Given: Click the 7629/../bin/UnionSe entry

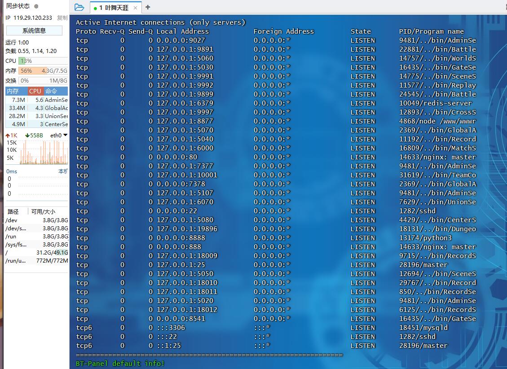Looking at the screenshot, I should pos(437,202).
